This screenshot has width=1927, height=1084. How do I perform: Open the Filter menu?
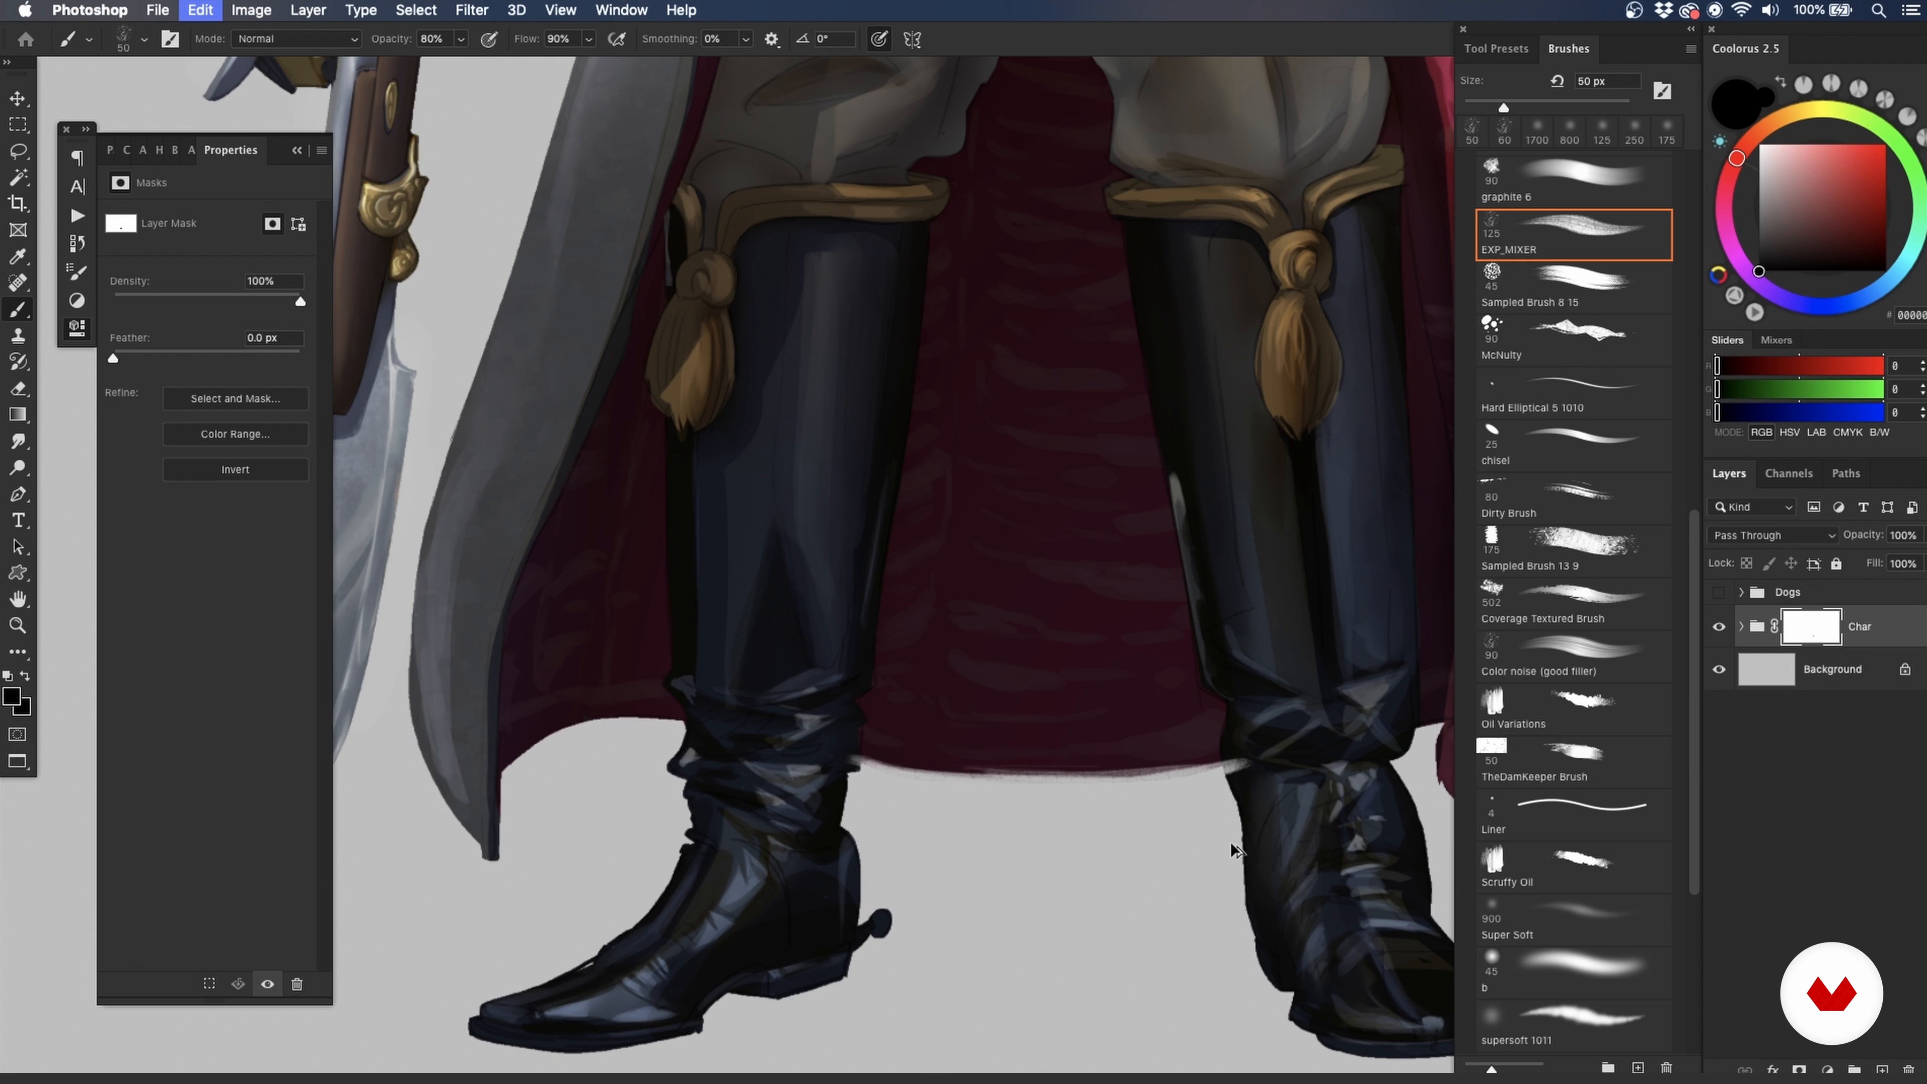click(x=471, y=10)
